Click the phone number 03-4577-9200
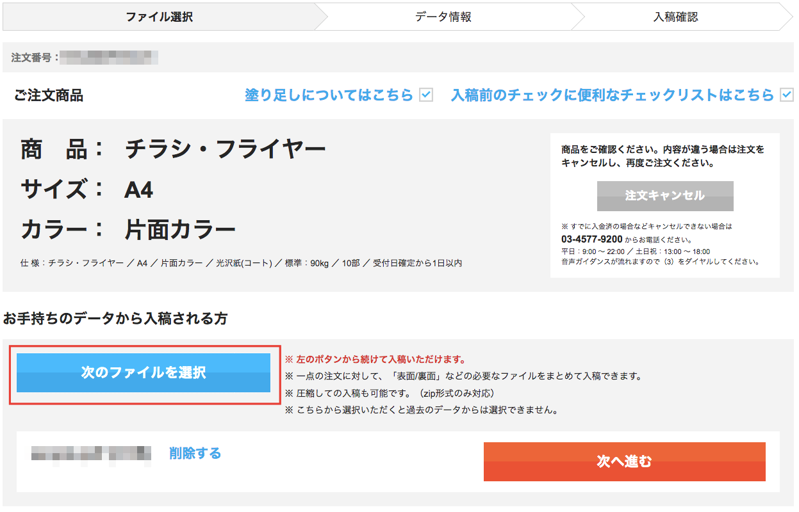 click(591, 239)
